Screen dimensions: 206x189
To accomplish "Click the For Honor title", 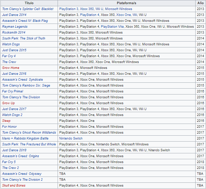I will click(9, 127).
